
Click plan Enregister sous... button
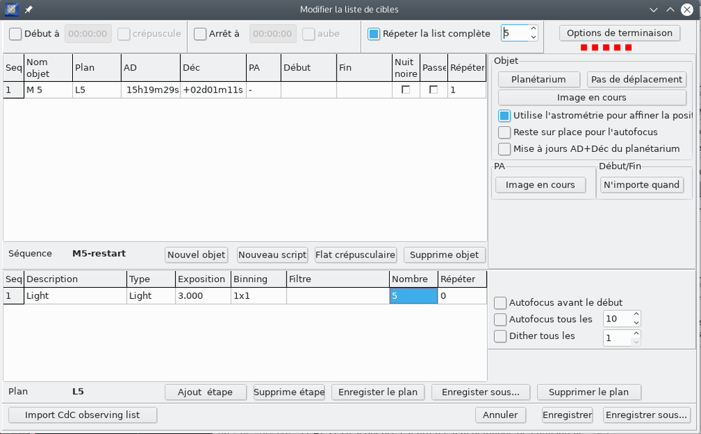481,393
